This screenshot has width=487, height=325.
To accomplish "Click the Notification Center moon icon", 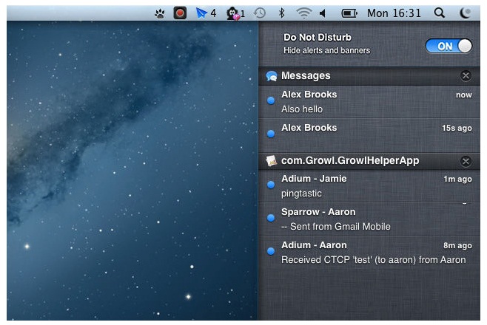I will pyautogui.click(x=465, y=13).
